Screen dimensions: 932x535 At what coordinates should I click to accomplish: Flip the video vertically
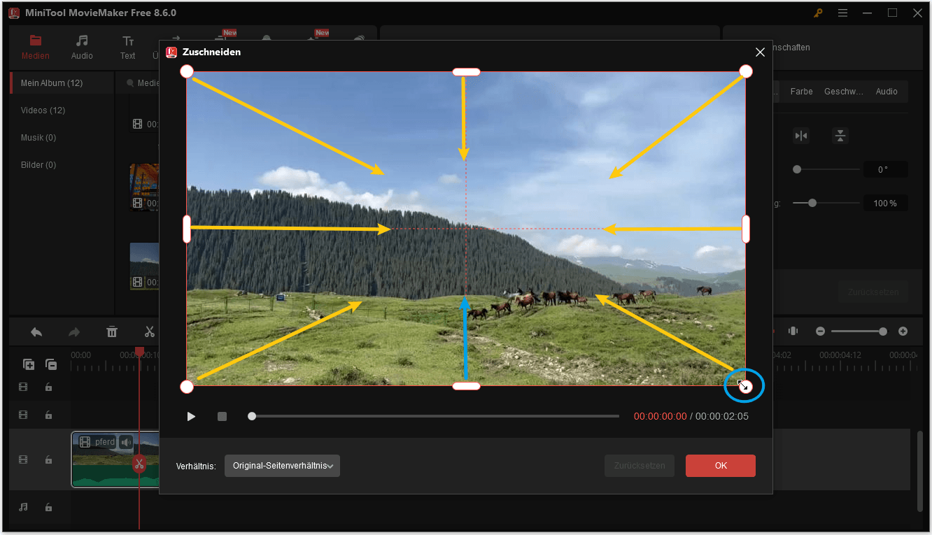[840, 136]
